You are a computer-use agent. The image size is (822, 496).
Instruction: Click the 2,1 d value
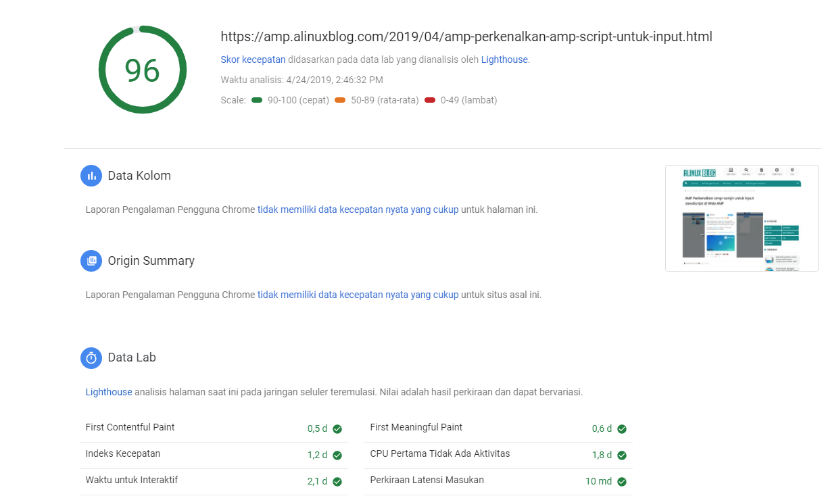click(317, 481)
